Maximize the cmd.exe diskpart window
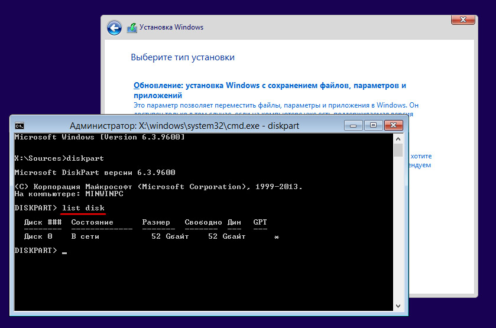 click(373, 125)
